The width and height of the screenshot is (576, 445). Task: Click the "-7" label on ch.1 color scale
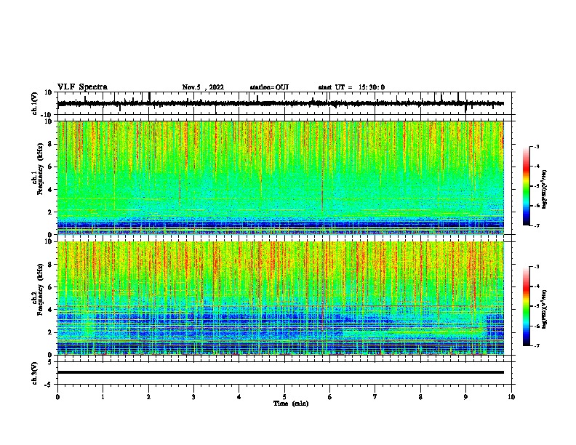pos(536,225)
